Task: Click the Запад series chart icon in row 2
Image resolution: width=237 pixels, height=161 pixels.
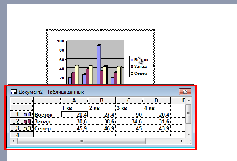Action: click(27, 121)
